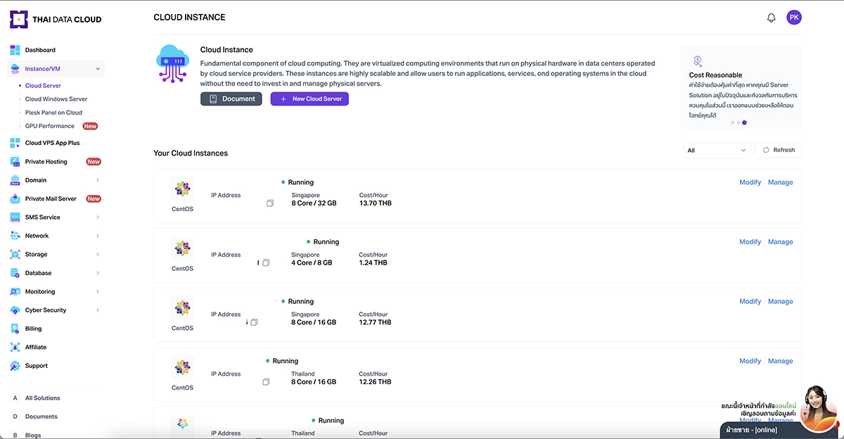Click the Network sidebar icon
Image resolution: width=844 pixels, height=439 pixels.
15,236
